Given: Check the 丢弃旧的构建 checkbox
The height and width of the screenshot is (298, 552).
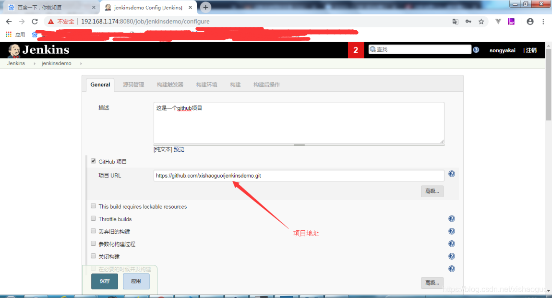Looking at the screenshot, I should point(93,231).
